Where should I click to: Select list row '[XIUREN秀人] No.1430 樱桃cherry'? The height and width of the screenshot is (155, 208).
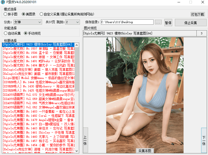[38, 86]
